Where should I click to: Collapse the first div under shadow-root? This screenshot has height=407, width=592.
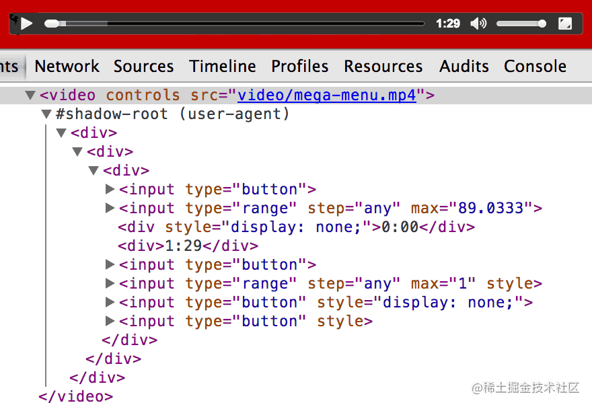(x=61, y=133)
